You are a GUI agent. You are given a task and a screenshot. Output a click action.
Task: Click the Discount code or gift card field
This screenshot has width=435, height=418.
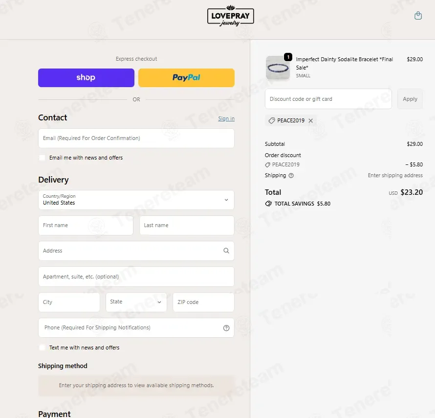point(328,99)
